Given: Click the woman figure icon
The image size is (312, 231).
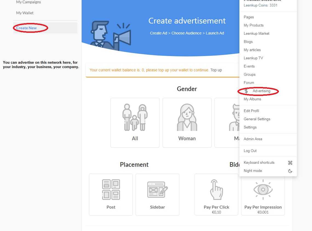Looking at the screenshot, I should tap(187, 117).
